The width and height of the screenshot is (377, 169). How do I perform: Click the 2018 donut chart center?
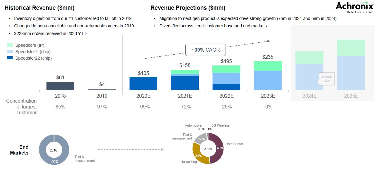54,150
